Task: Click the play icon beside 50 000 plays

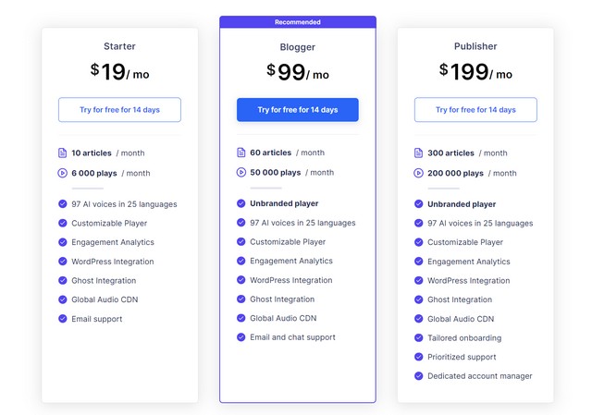Action: pos(240,173)
